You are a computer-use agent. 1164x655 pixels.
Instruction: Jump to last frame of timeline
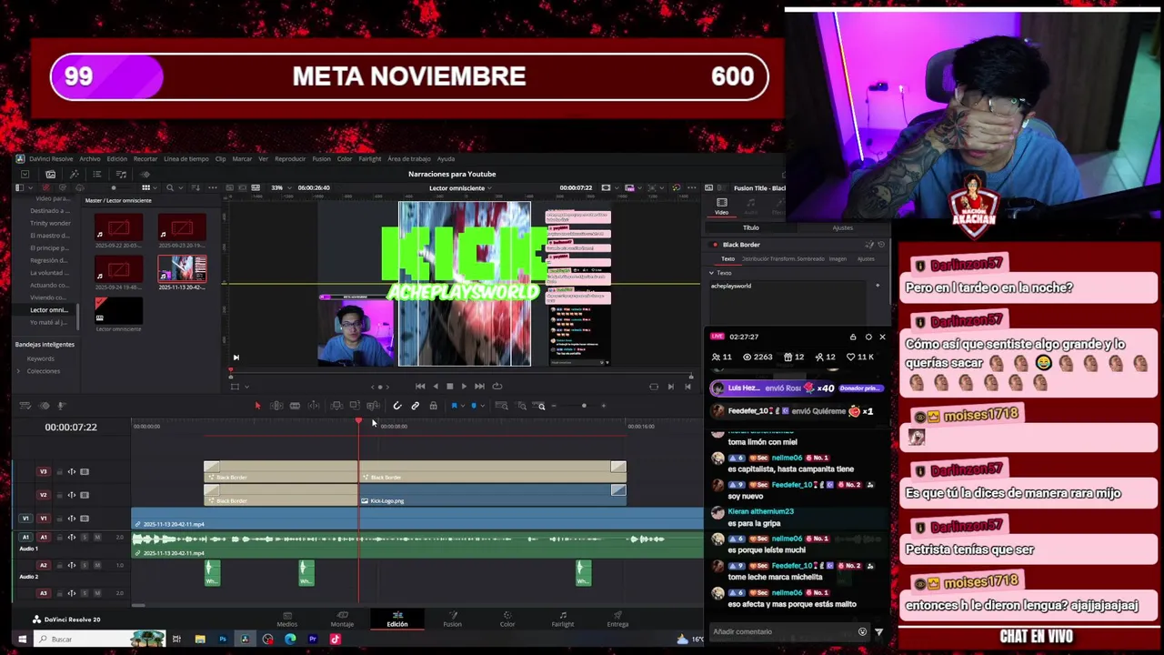click(479, 387)
